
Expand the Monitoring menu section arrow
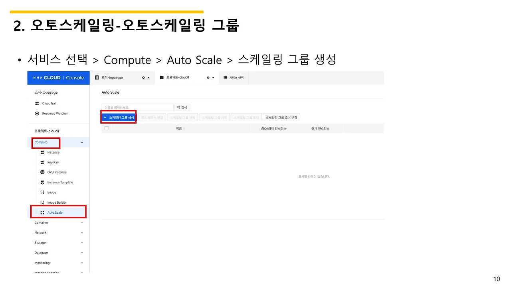pyautogui.click(x=82, y=263)
